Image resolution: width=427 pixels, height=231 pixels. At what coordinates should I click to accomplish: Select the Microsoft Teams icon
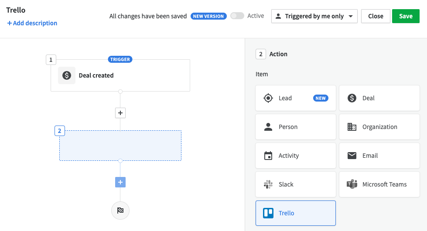tap(352, 184)
